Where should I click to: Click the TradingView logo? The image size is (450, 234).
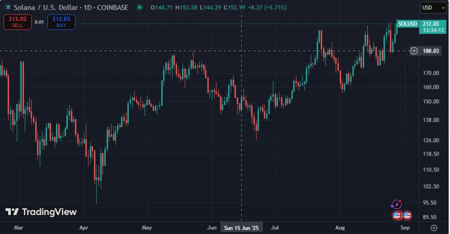pos(41,212)
